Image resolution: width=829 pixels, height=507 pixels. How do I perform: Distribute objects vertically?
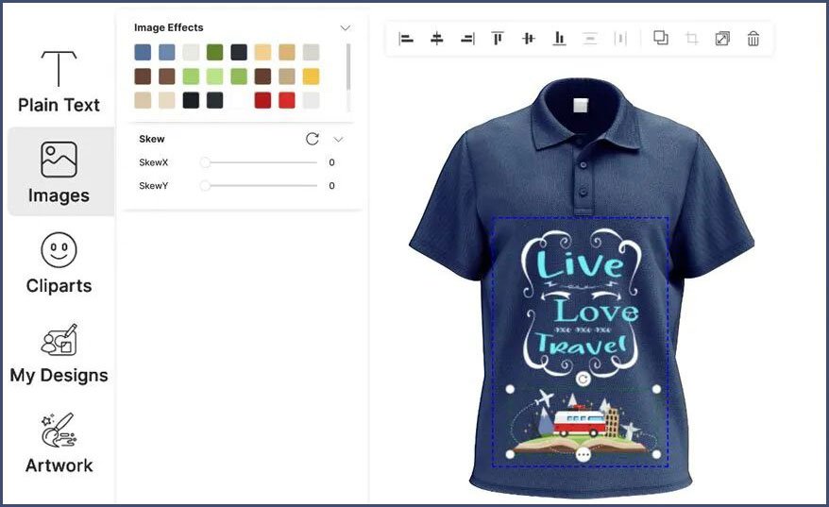pyautogui.click(x=589, y=39)
